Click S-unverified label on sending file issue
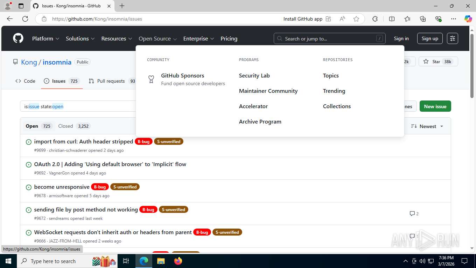Image resolution: width=476 pixels, height=268 pixels. click(174, 209)
